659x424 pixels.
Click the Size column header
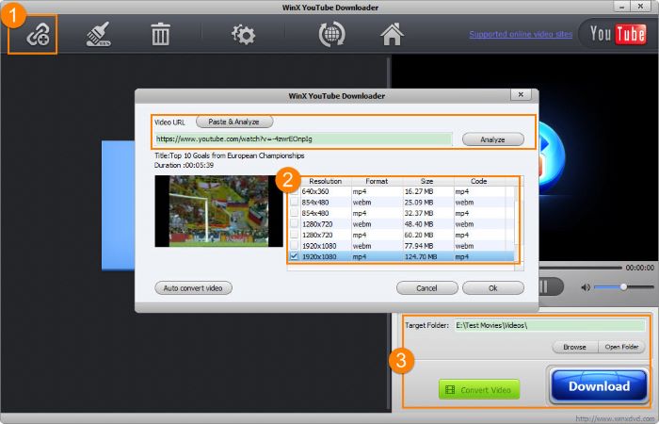click(427, 181)
